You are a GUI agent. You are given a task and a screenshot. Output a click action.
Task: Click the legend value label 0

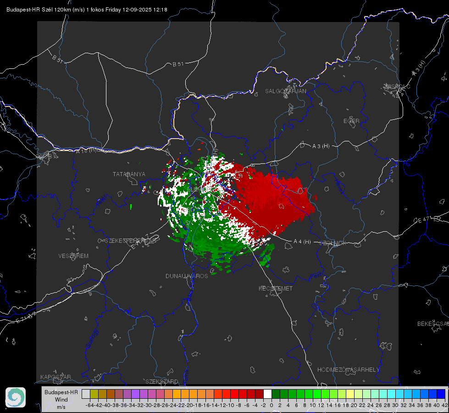[272, 405]
